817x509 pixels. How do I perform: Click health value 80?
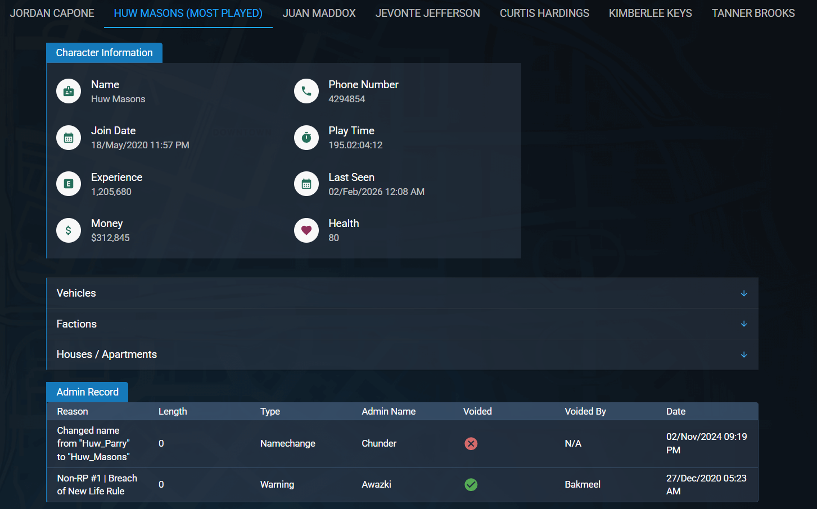click(334, 238)
